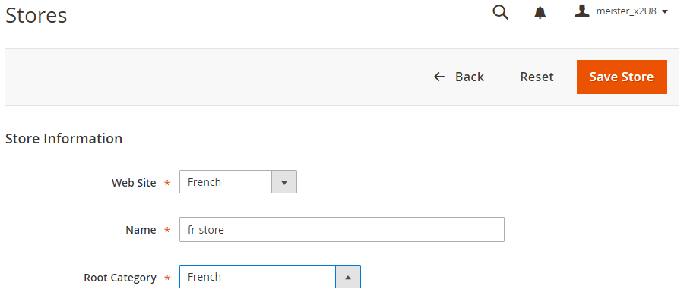Open the Web Site select showing French

226,182
